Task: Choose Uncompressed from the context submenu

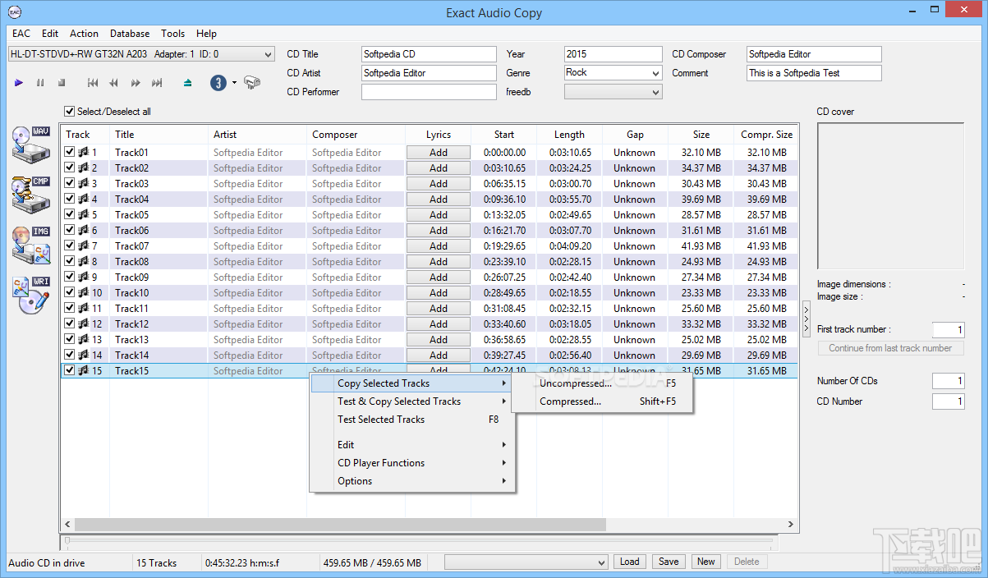Action: pos(575,383)
